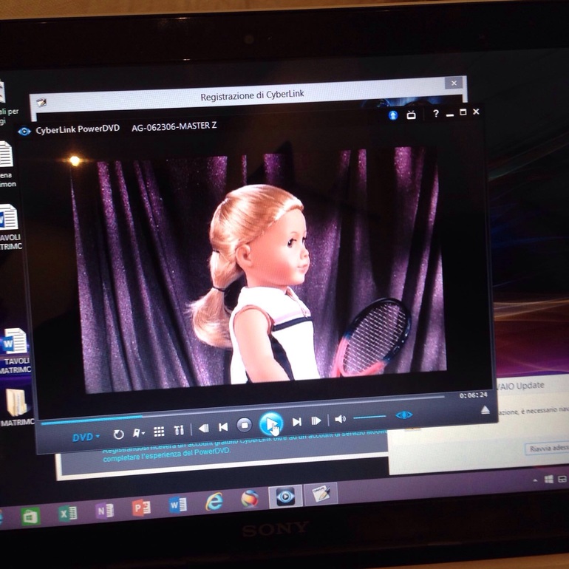Step one frame backward
The height and width of the screenshot is (569, 569).
click(203, 428)
